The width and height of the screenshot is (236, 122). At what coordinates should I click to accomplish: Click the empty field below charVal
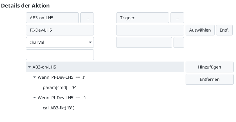coord(60,55)
